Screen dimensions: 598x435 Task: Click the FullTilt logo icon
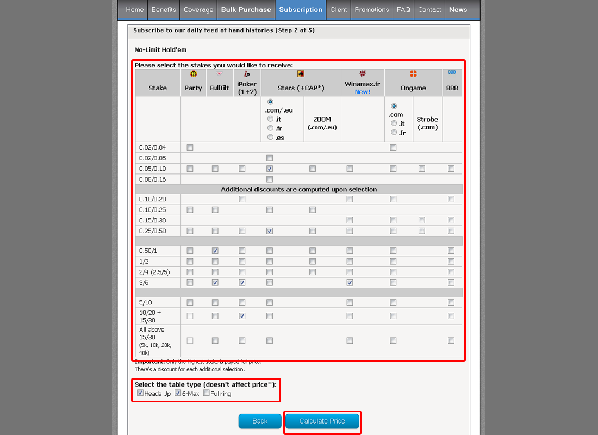tap(220, 74)
